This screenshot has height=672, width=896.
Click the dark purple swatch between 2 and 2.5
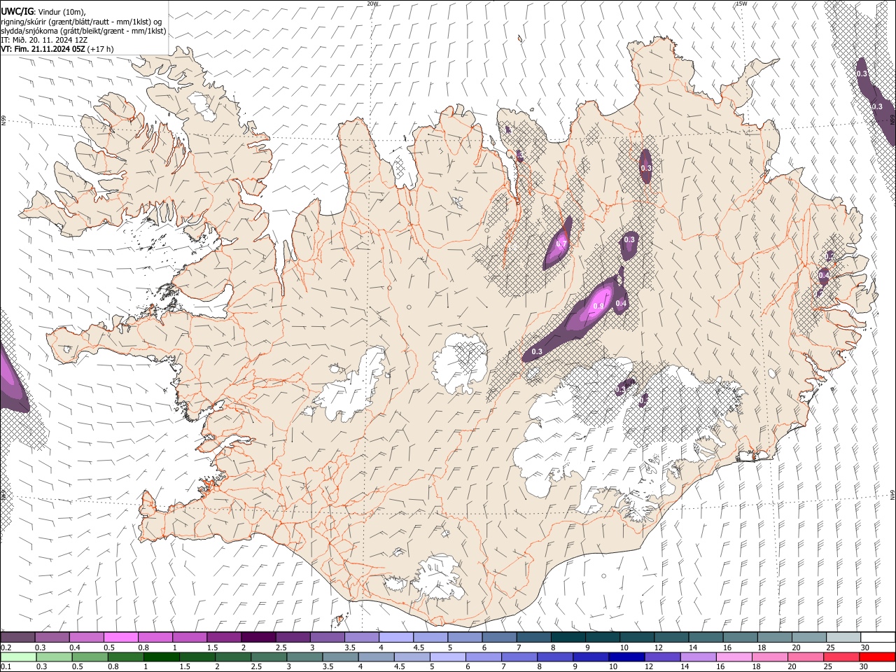(x=258, y=638)
